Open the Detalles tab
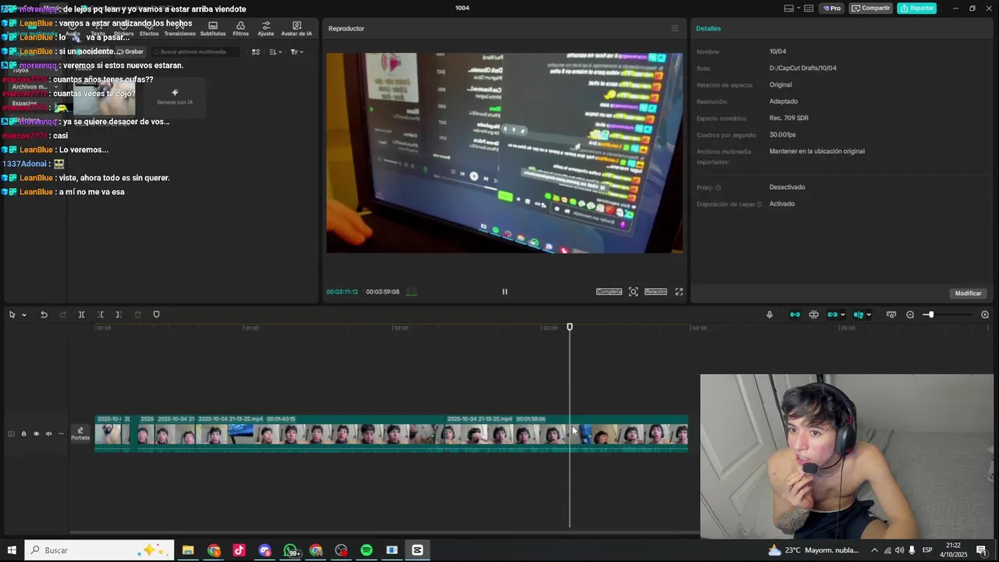 point(709,28)
